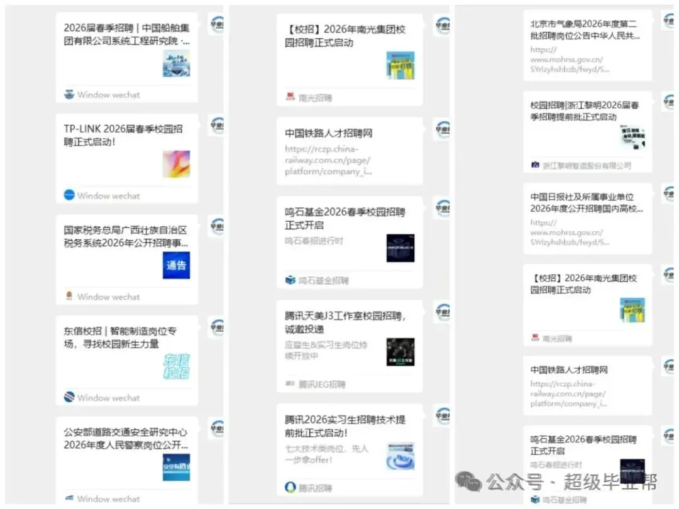Open the 腾讯2026实习生招聘技术提前批 card

click(350, 450)
